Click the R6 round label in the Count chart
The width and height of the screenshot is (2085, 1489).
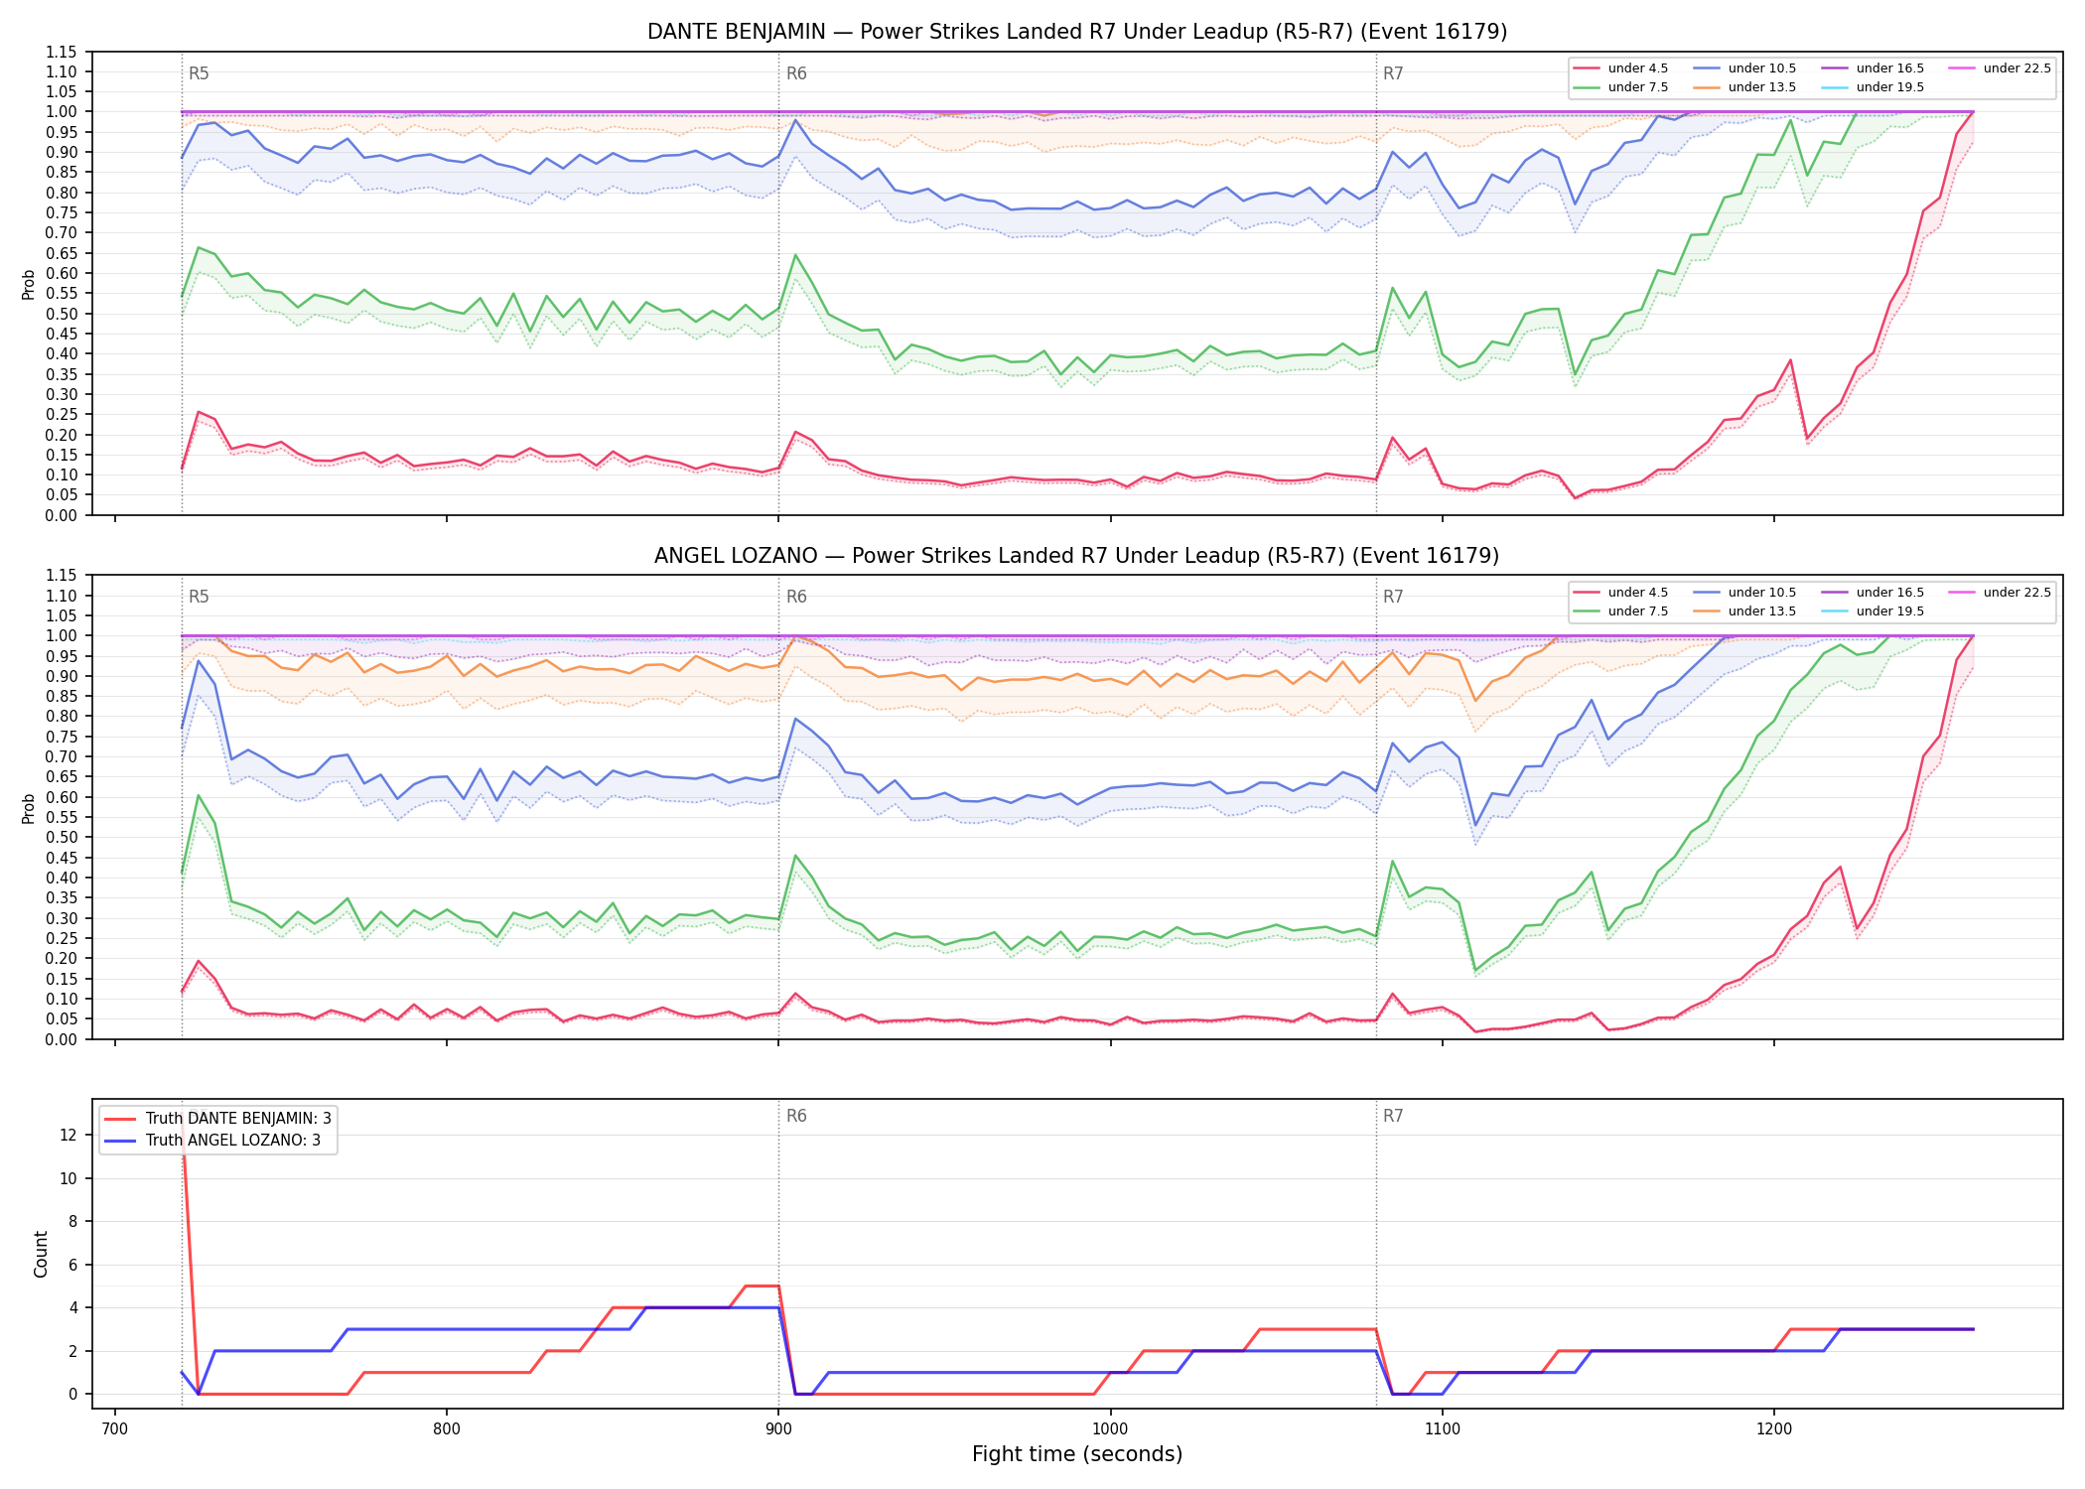point(796,1116)
